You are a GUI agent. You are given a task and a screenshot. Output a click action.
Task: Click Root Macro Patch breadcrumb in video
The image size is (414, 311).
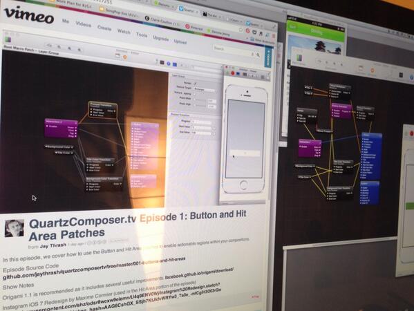tap(19, 48)
